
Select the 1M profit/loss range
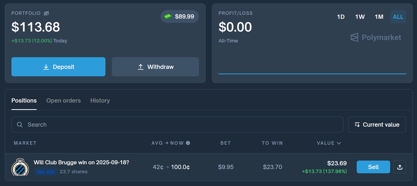click(x=379, y=17)
